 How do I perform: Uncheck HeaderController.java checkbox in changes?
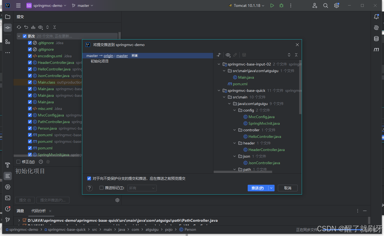pyautogui.click(x=30, y=62)
